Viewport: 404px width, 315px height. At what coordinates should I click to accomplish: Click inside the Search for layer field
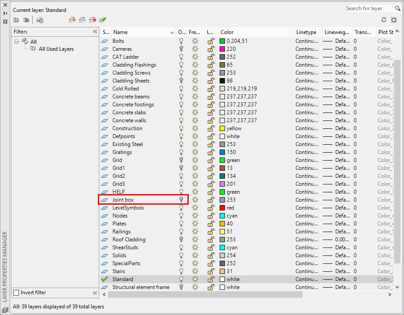click(366, 8)
